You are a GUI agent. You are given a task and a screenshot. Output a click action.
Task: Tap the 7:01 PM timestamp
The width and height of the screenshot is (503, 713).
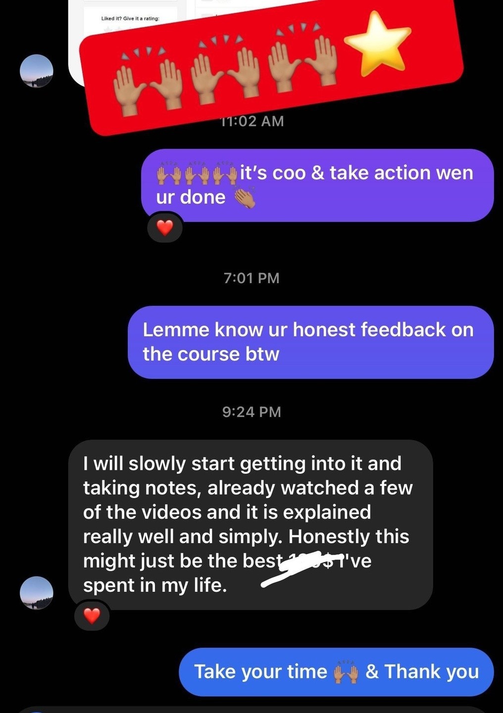pyautogui.click(x=251, y=278)
